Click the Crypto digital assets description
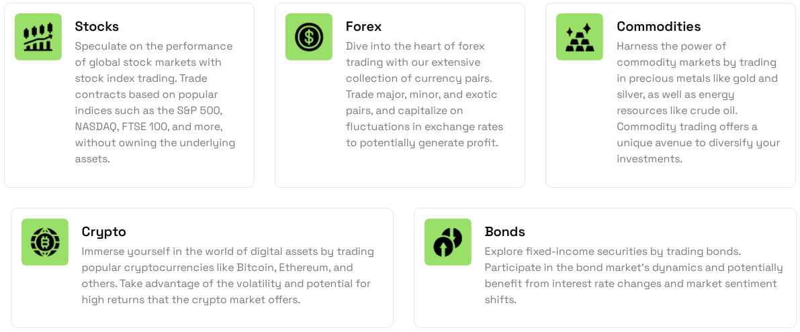The image size is (800, 332). (x=228, y=276)
